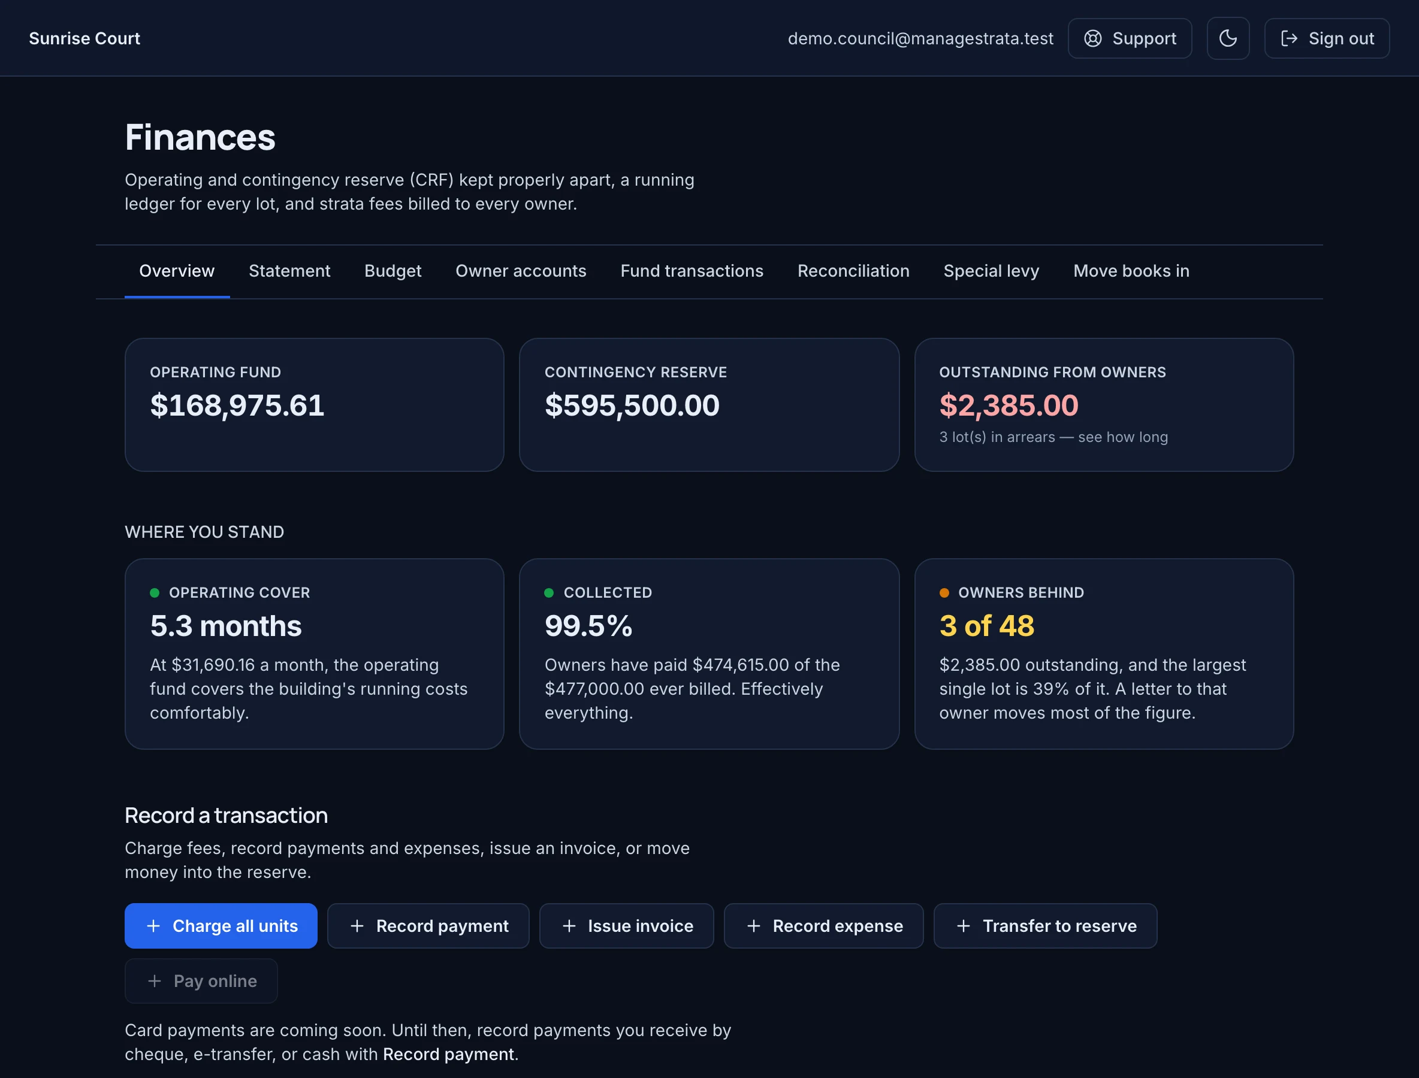Open the Operating Fund card

(x=315, y=405)
